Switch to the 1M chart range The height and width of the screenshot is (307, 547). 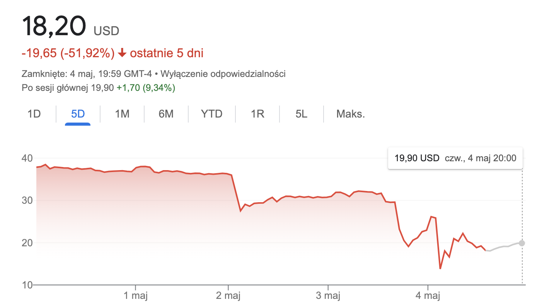click(122, 114)
